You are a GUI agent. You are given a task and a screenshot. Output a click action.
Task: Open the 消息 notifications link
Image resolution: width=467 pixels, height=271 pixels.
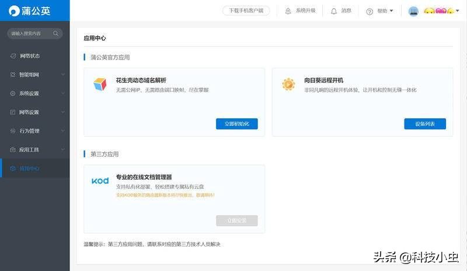click(346, 10)
